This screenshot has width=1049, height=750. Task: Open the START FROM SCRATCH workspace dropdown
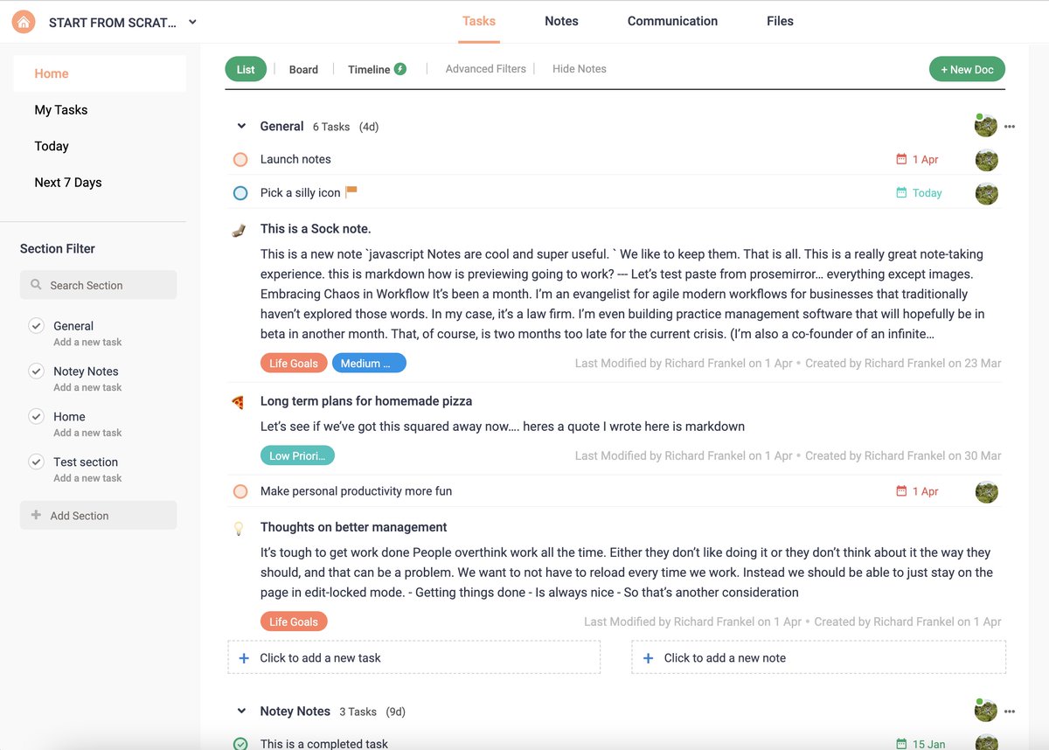point(191,20)
